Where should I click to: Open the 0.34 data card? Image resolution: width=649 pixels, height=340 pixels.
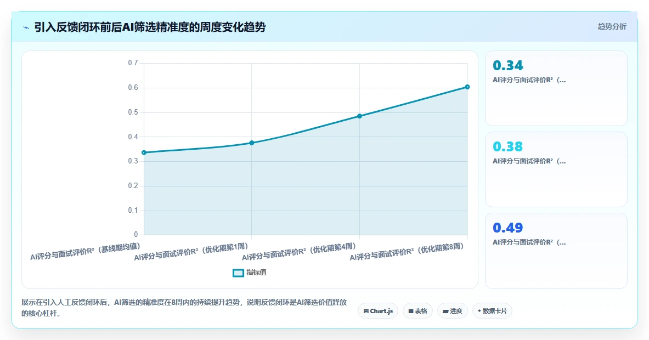pyautogui.click(x=556, y=88)
